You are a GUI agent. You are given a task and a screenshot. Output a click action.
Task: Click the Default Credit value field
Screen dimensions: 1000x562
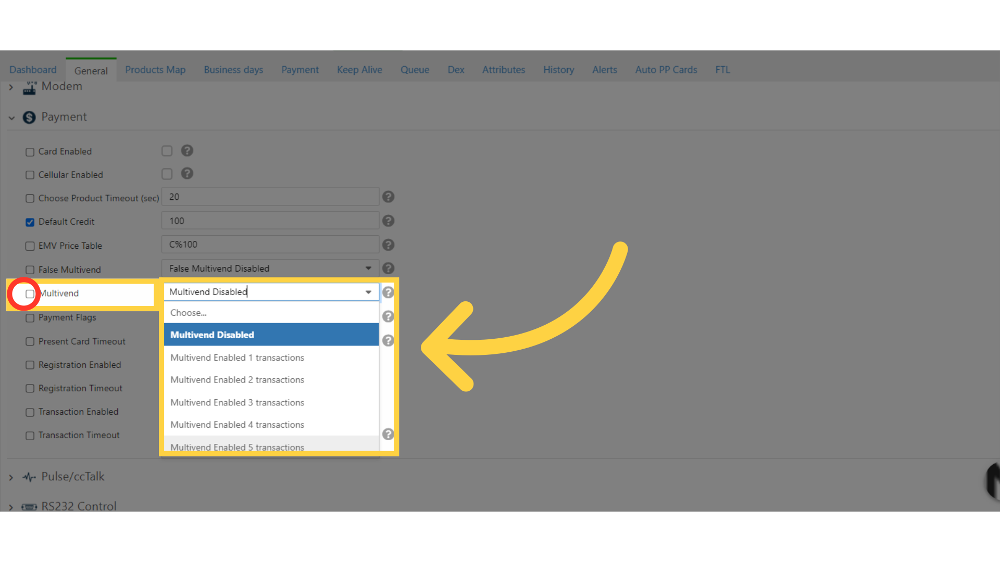coord(270,221)
